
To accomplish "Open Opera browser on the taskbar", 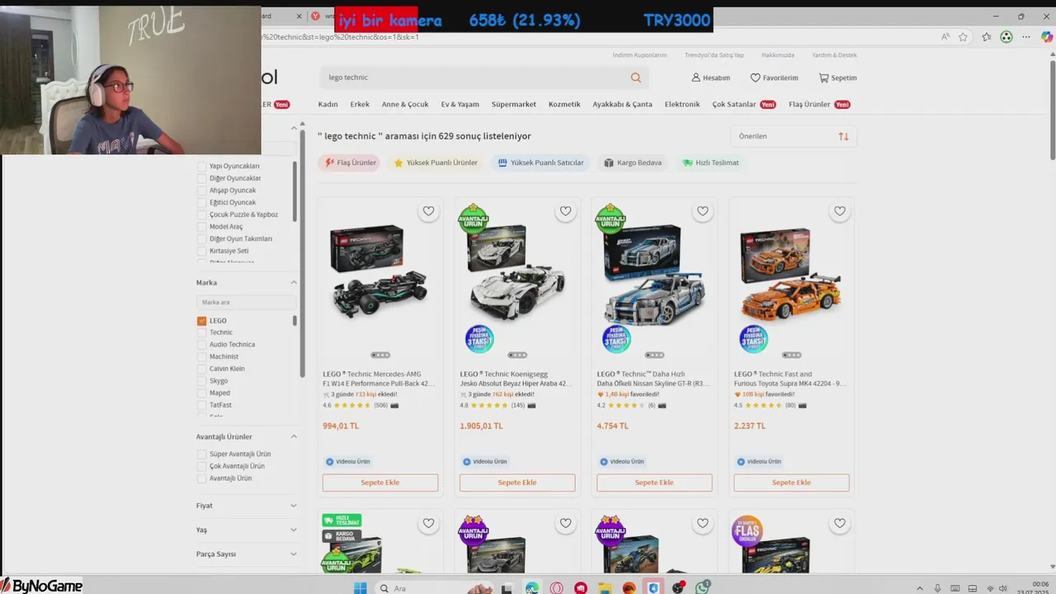I will 557,588.
